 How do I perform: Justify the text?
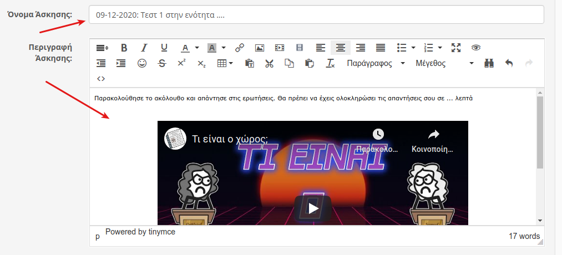pos(381,48)
